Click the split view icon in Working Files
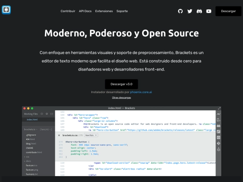 point(52,114)
